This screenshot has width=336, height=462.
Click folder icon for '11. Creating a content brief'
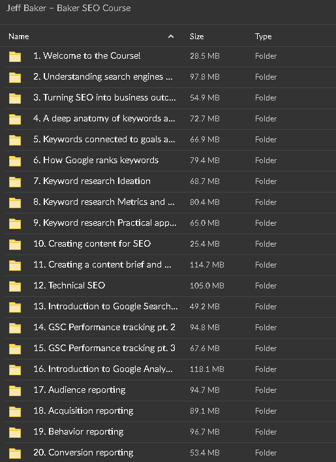tap(15, 266)
